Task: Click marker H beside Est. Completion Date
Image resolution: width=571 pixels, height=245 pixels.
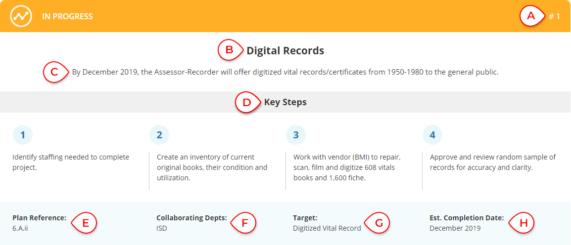Action: pyautogui.click(x=521, y=223)
